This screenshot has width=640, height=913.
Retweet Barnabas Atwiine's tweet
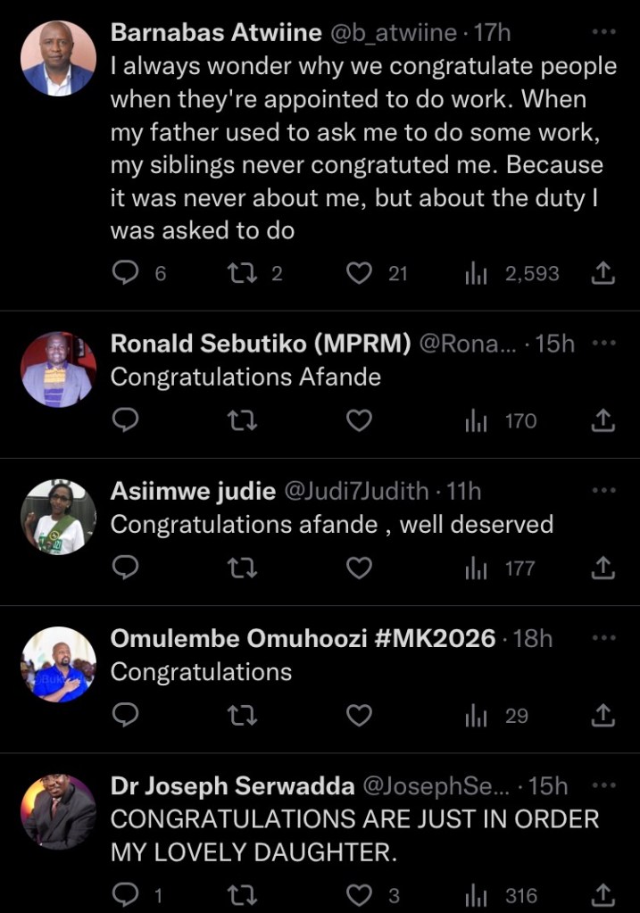tap(243, 273)
